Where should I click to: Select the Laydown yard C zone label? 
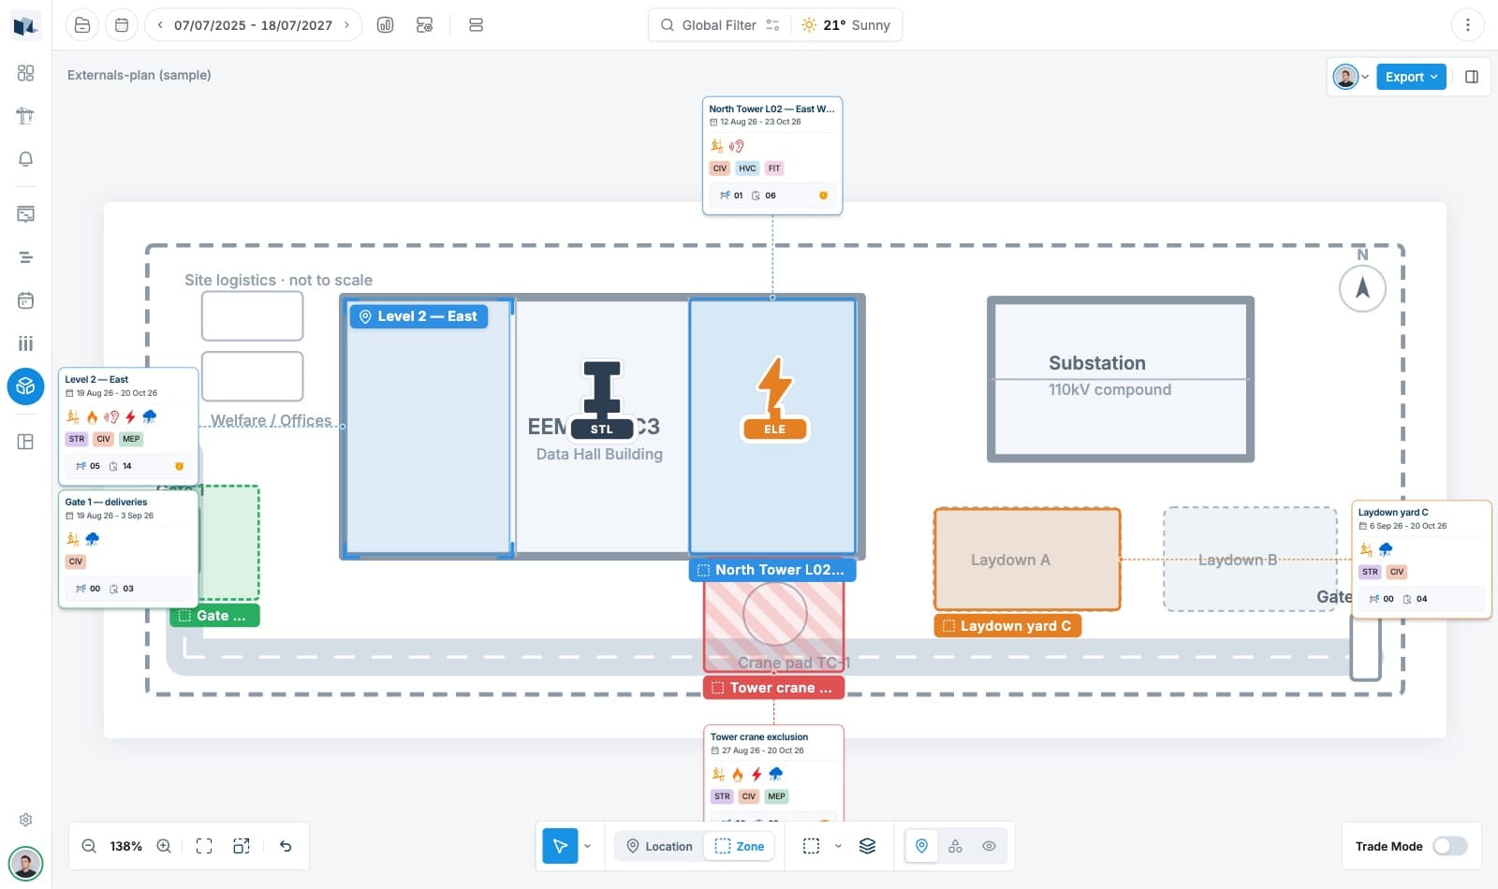pos(1007,626)
